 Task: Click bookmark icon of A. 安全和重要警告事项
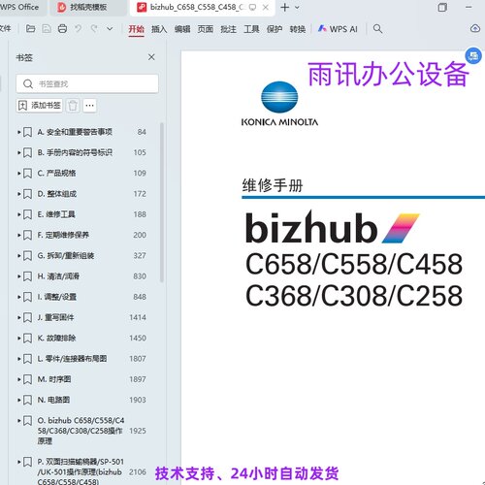28,132
